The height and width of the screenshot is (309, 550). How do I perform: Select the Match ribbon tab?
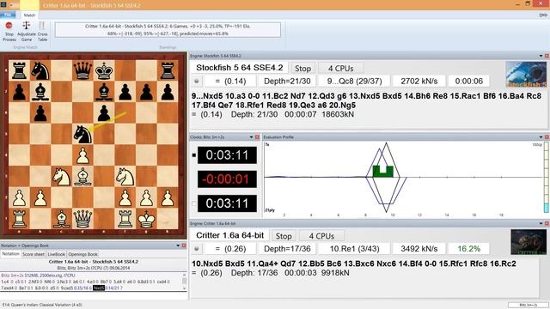point(29,15)
